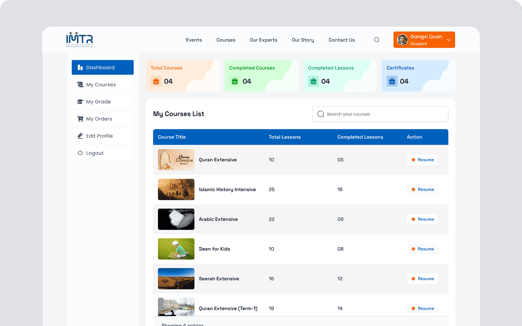Click the Seerah Extensive course title
The image size is (522, 326).
pyautogui.click(x=219, y=279)
